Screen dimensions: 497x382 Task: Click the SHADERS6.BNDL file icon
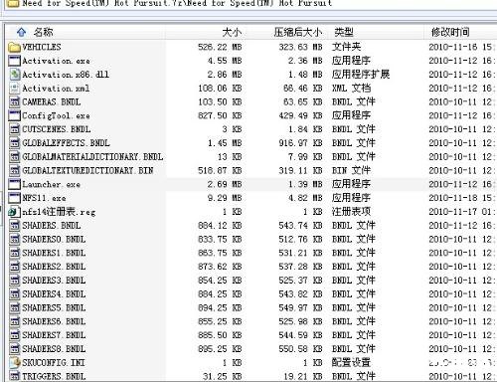click(14, 321)
